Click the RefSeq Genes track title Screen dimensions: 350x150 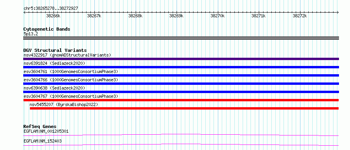click(x=40, y=126)
